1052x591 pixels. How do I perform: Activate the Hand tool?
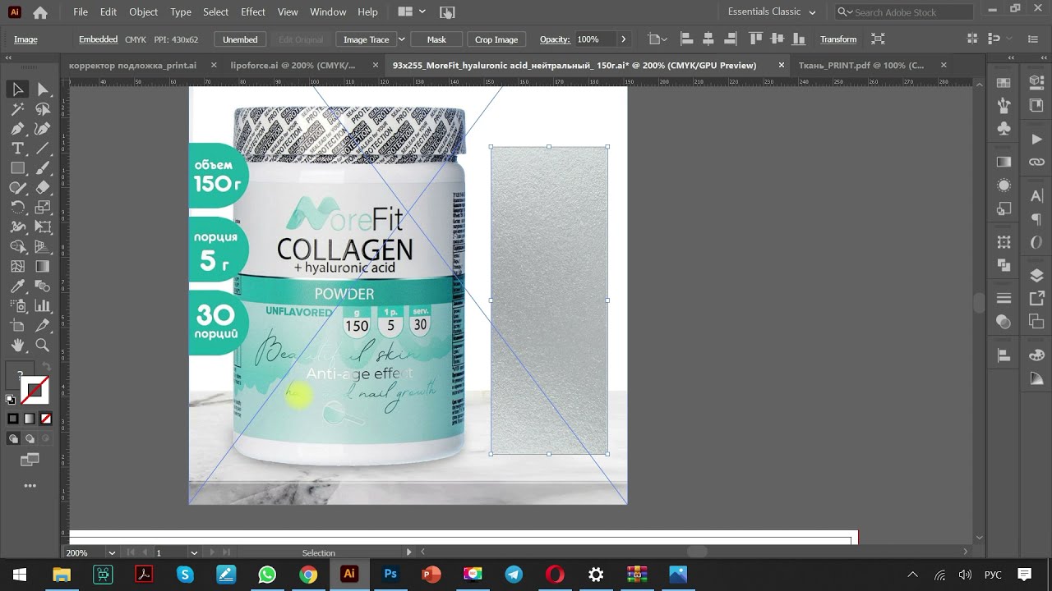17,346
